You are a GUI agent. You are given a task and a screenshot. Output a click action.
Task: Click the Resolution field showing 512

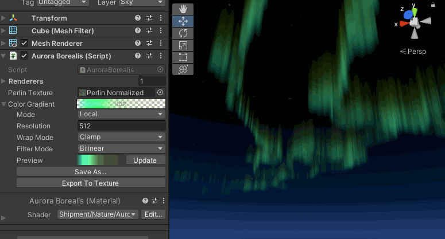(122, 126)
